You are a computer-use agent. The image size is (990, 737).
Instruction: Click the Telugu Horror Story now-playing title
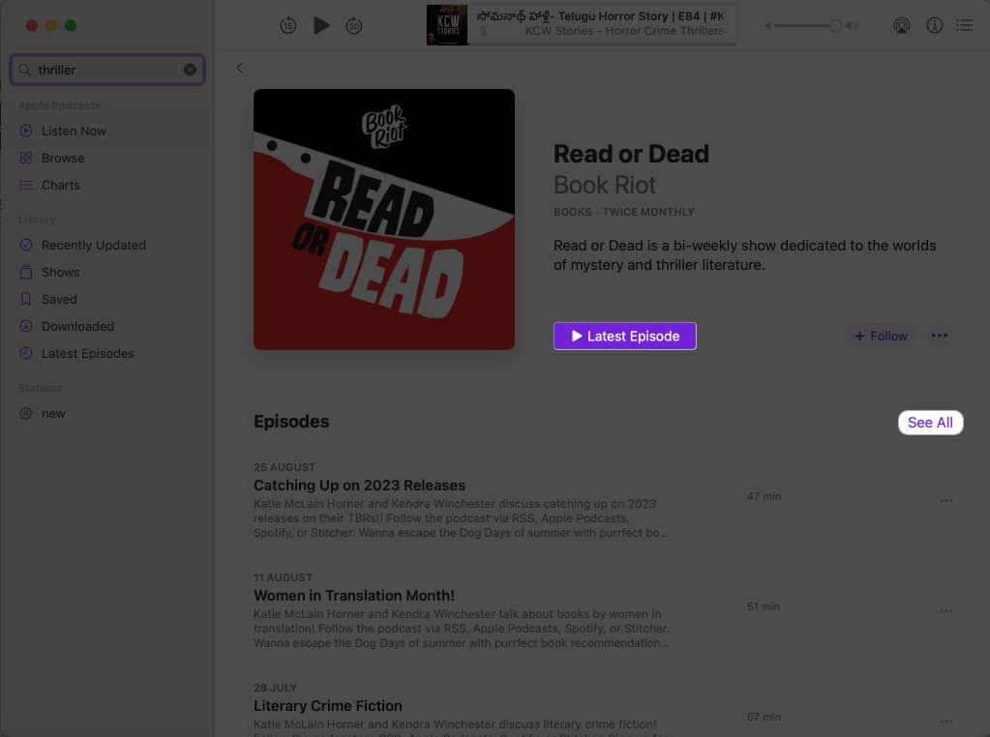point(600,15)
